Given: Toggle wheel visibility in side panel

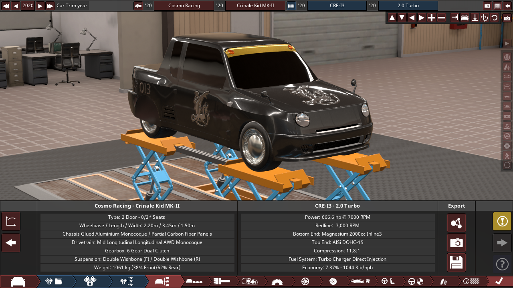Looking at the screenshot, I should coord(507,57).
